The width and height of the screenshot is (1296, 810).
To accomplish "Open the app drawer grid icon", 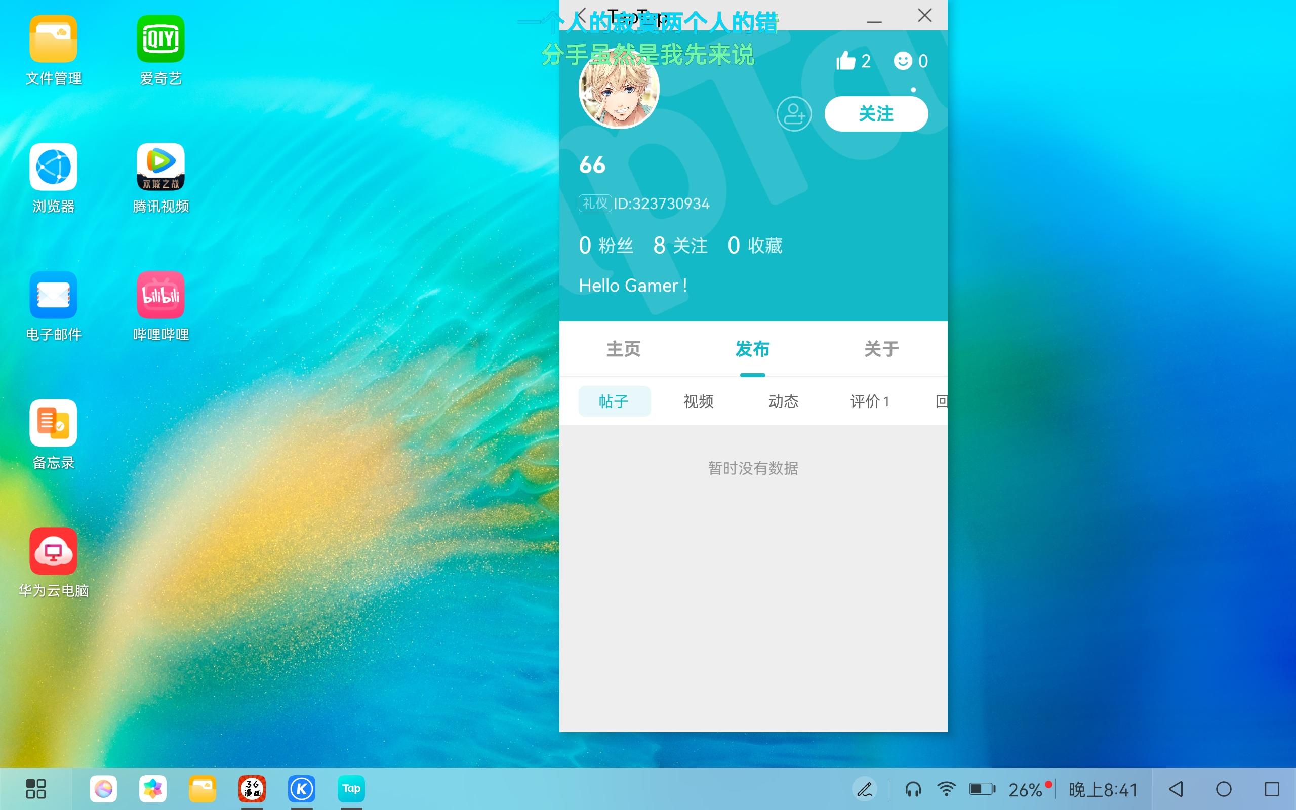I will coord(36,789).
